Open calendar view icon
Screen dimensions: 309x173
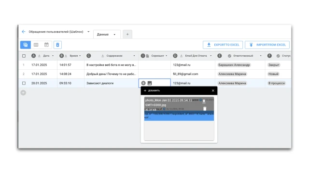point(46,45)
